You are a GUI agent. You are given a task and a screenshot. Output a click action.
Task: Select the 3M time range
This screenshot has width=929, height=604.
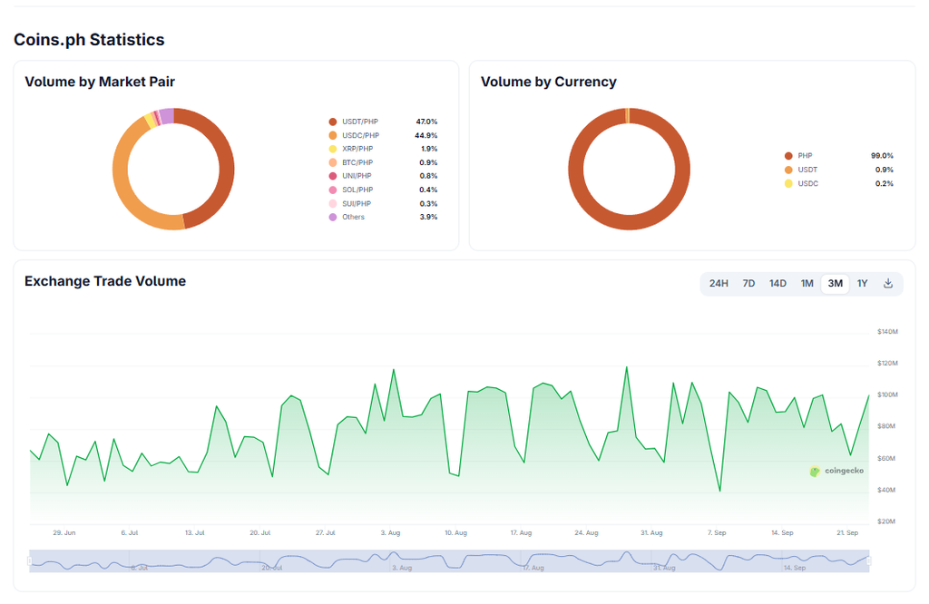(836, 284)
